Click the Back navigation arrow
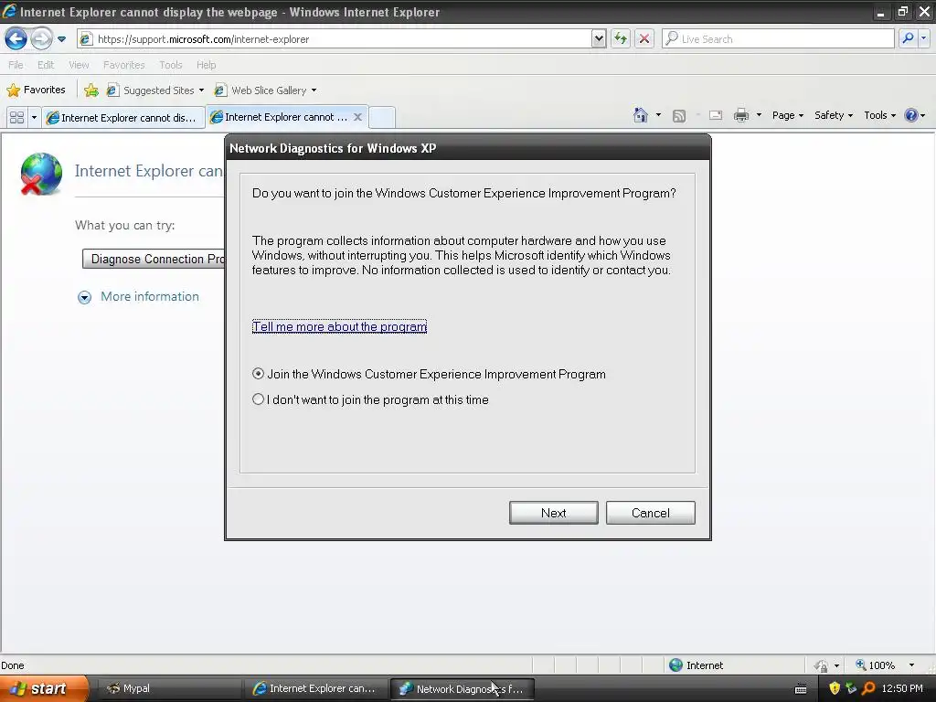Screen dimensions: 936x702 (x=16, y=39)
